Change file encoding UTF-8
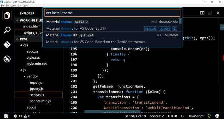 [x=172, y=116]
